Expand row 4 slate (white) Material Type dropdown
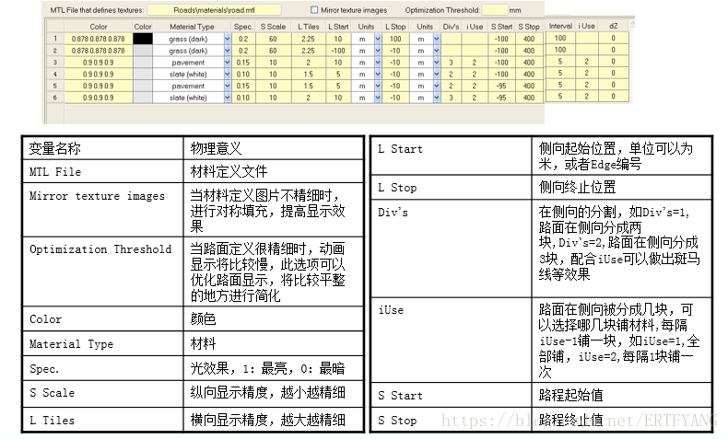Viewport: 728px width, 439px height. tap(228, 74)
